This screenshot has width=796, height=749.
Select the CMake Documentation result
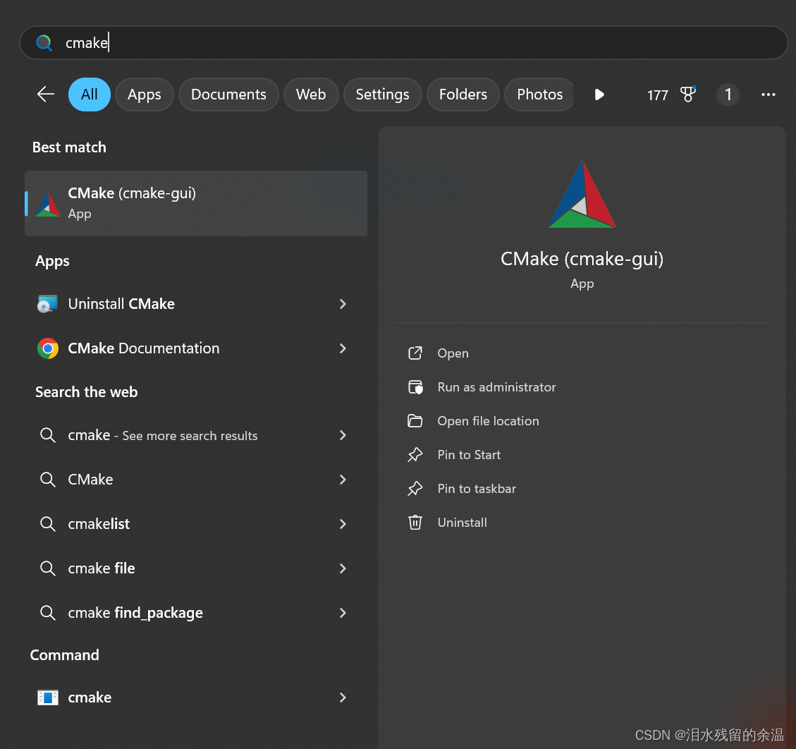(196, 348)
